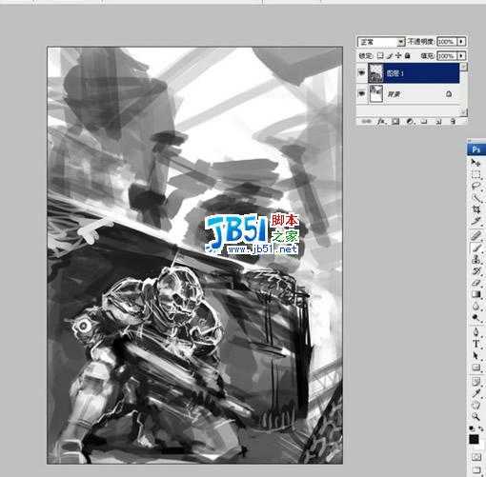This screenshot has width=486, height=477.
Task: Click the background layer's lock icon
Action: coord(449,93)
